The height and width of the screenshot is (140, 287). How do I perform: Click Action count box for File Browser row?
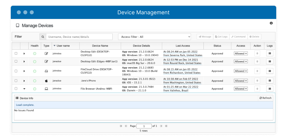point(257,89)
